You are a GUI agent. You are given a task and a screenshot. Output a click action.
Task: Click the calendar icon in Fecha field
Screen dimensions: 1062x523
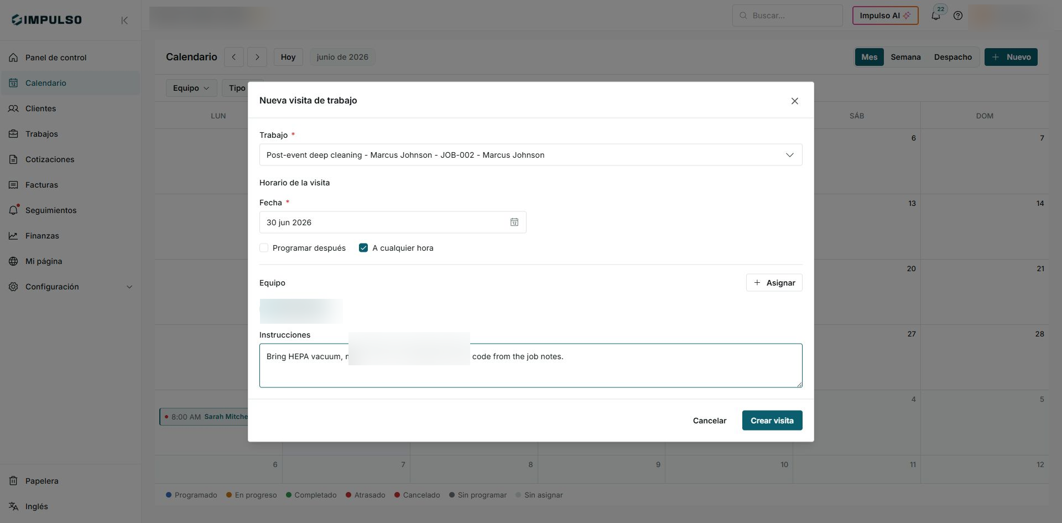click(514, 222)
